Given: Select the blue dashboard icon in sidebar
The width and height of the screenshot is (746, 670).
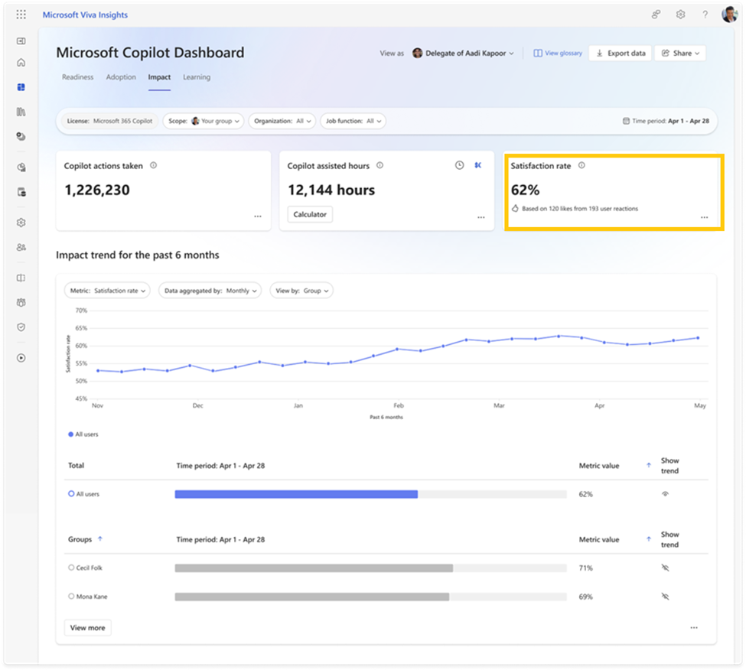Looking at the screenshot, I should click(x=21, y=87).
